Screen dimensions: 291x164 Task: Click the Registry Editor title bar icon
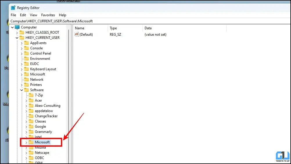(x=13, y=8)
